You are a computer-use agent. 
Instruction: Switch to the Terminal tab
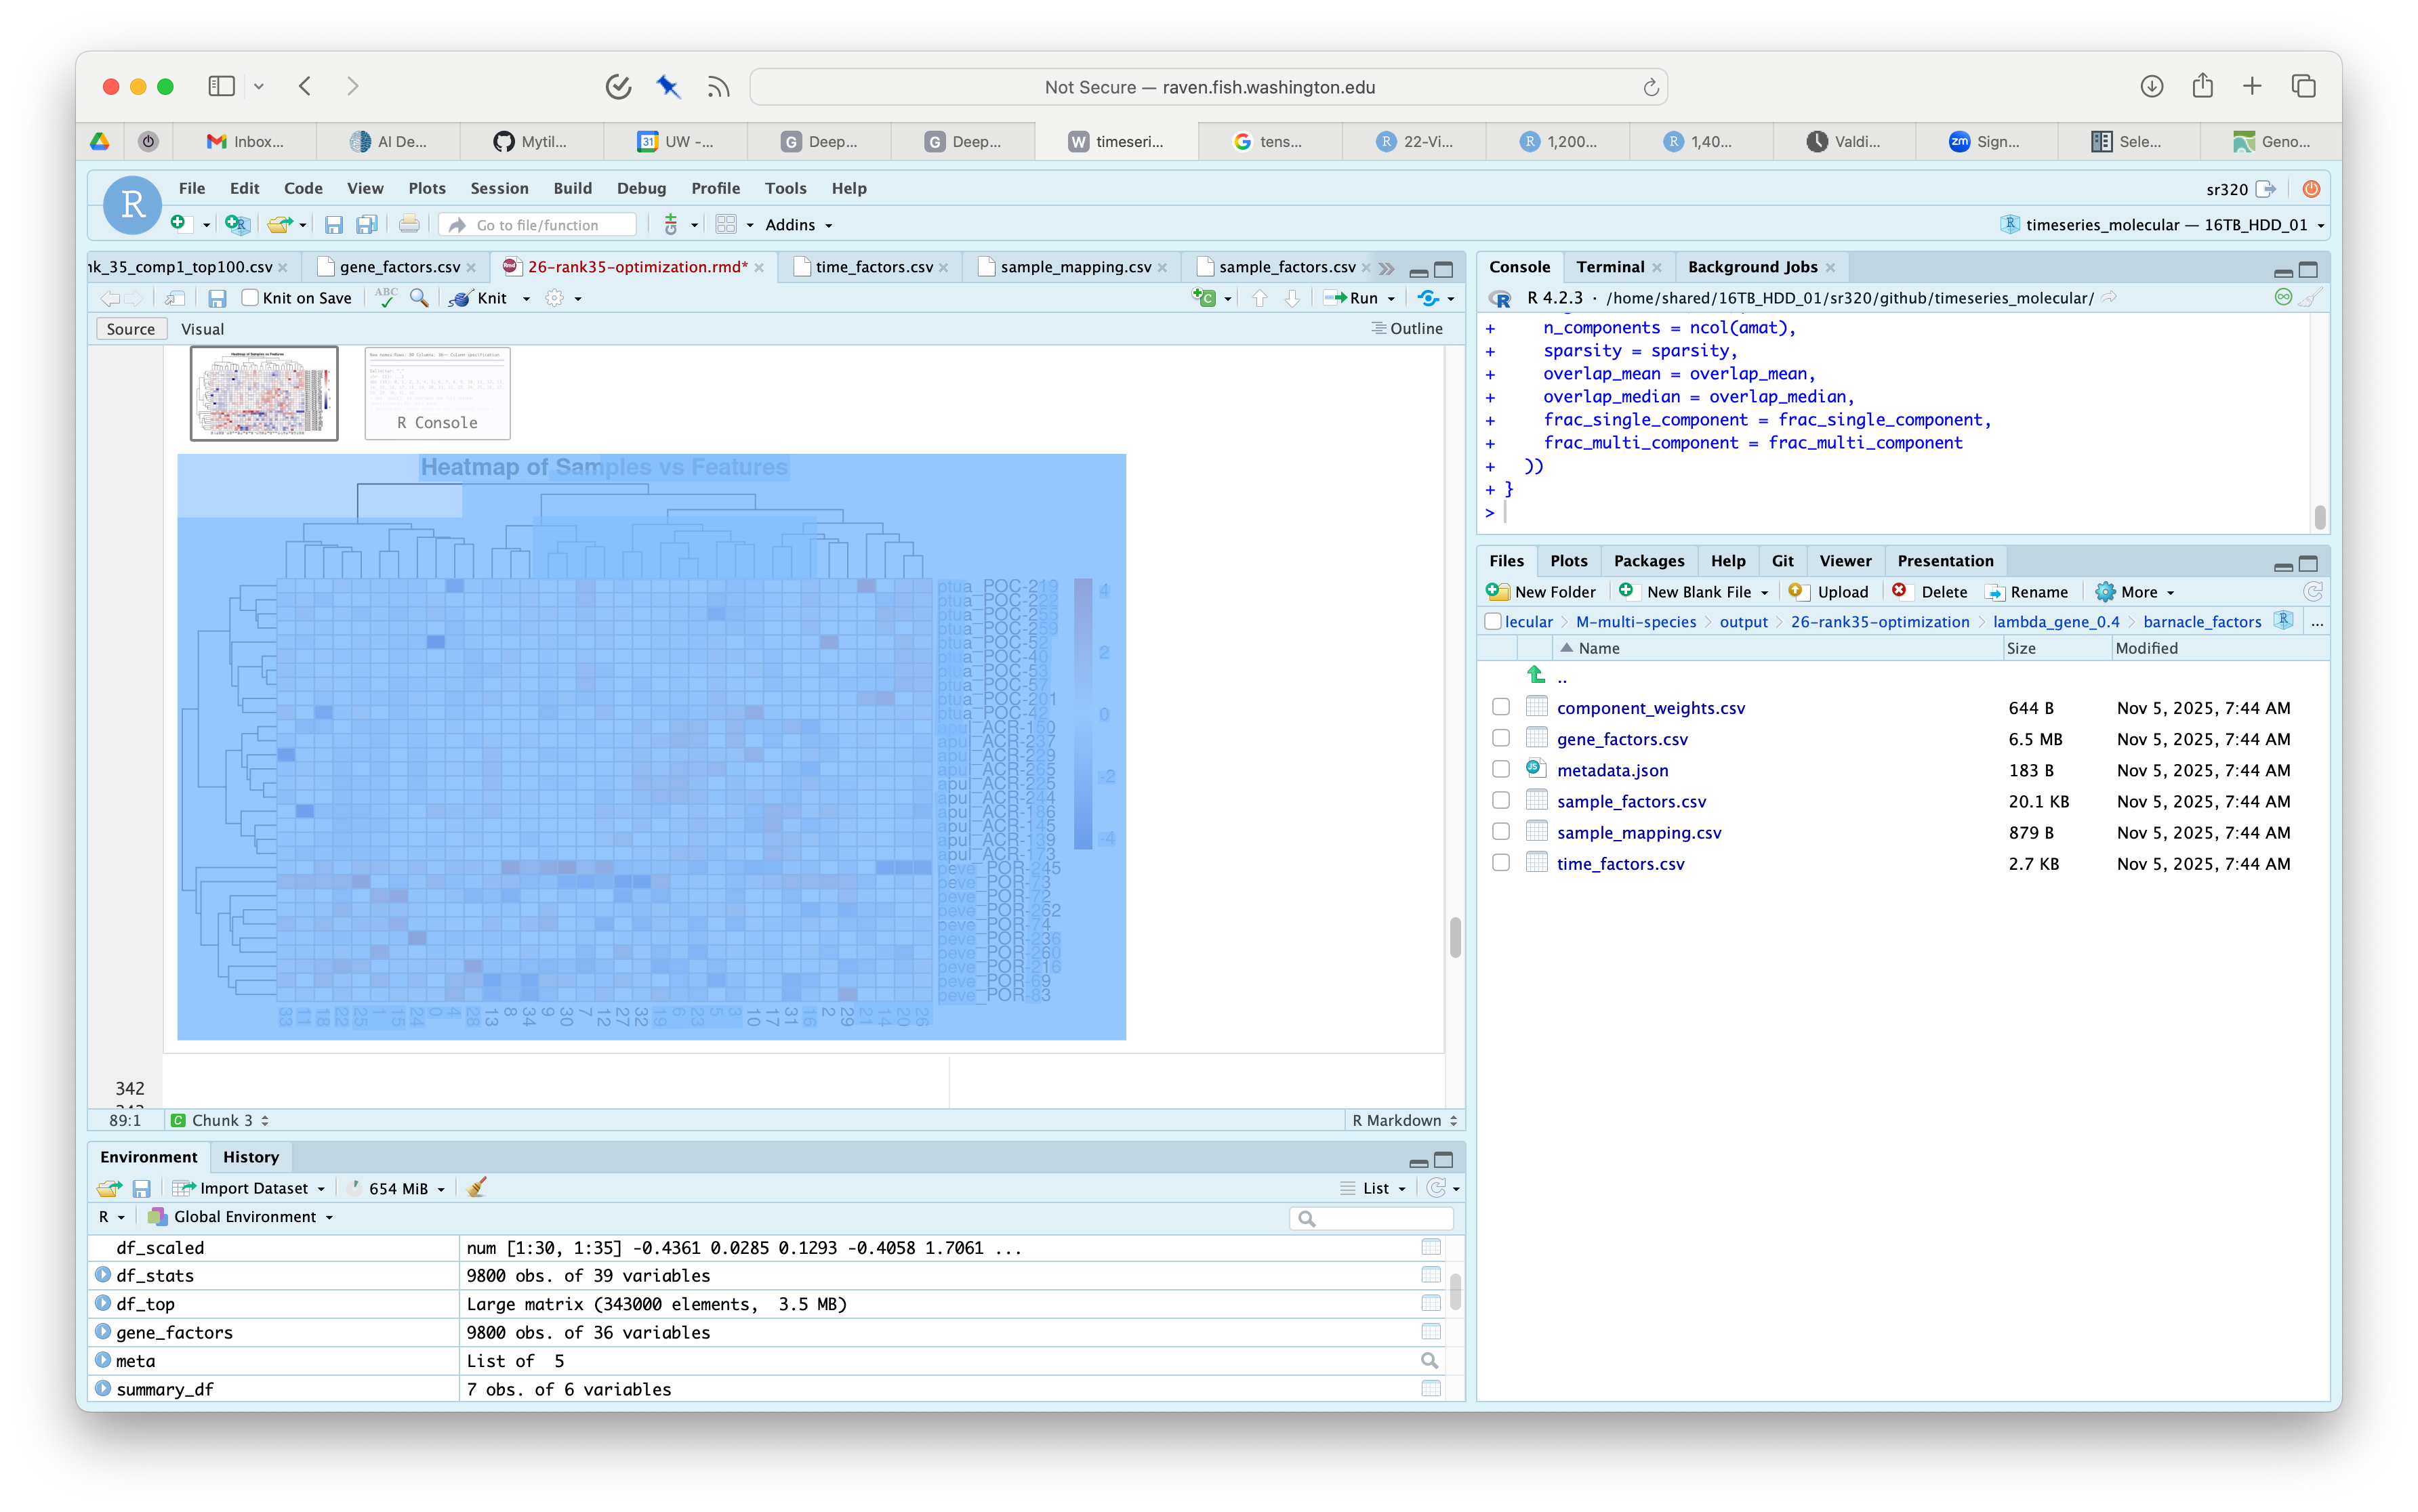point(1609,267)
